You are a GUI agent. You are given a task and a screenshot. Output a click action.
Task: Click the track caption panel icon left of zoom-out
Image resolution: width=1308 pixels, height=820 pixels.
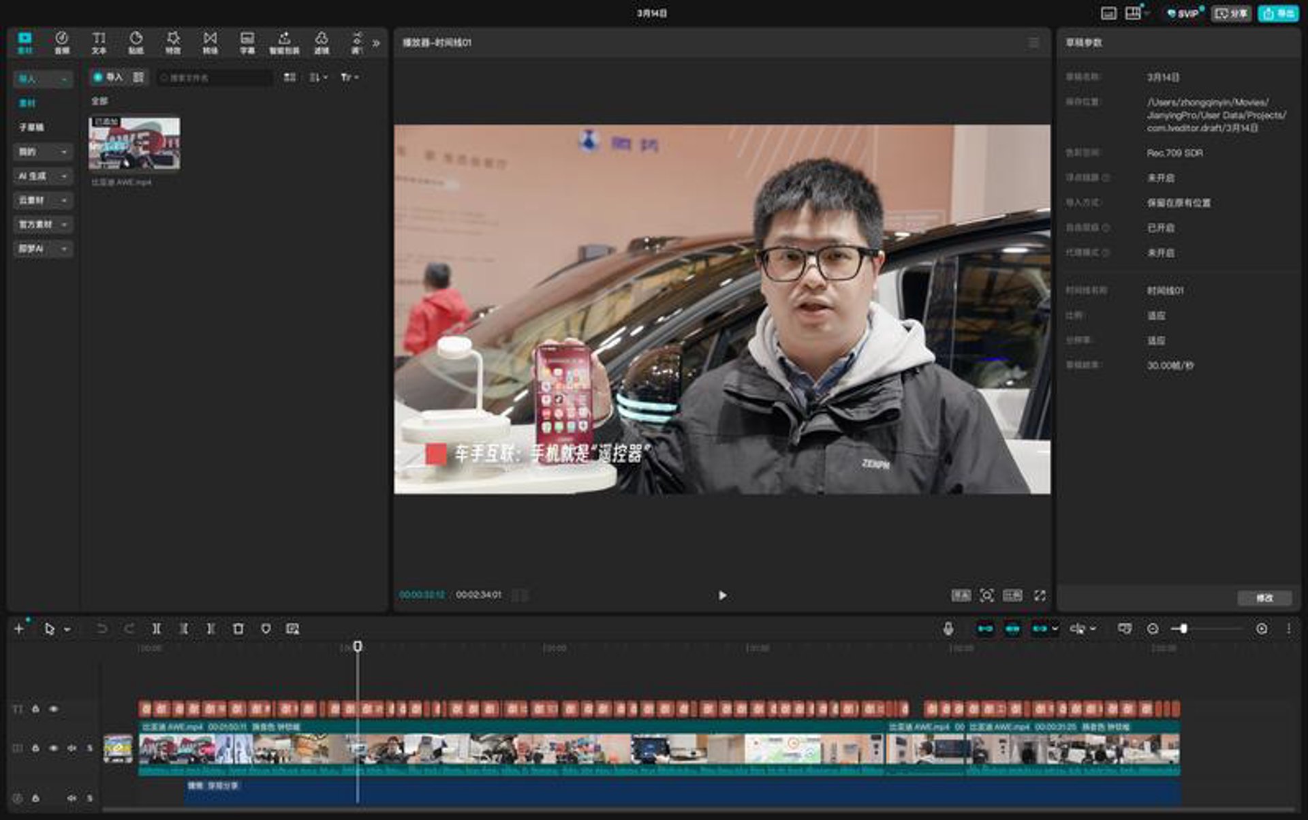pyautogui.click(x=1125, y=629)
